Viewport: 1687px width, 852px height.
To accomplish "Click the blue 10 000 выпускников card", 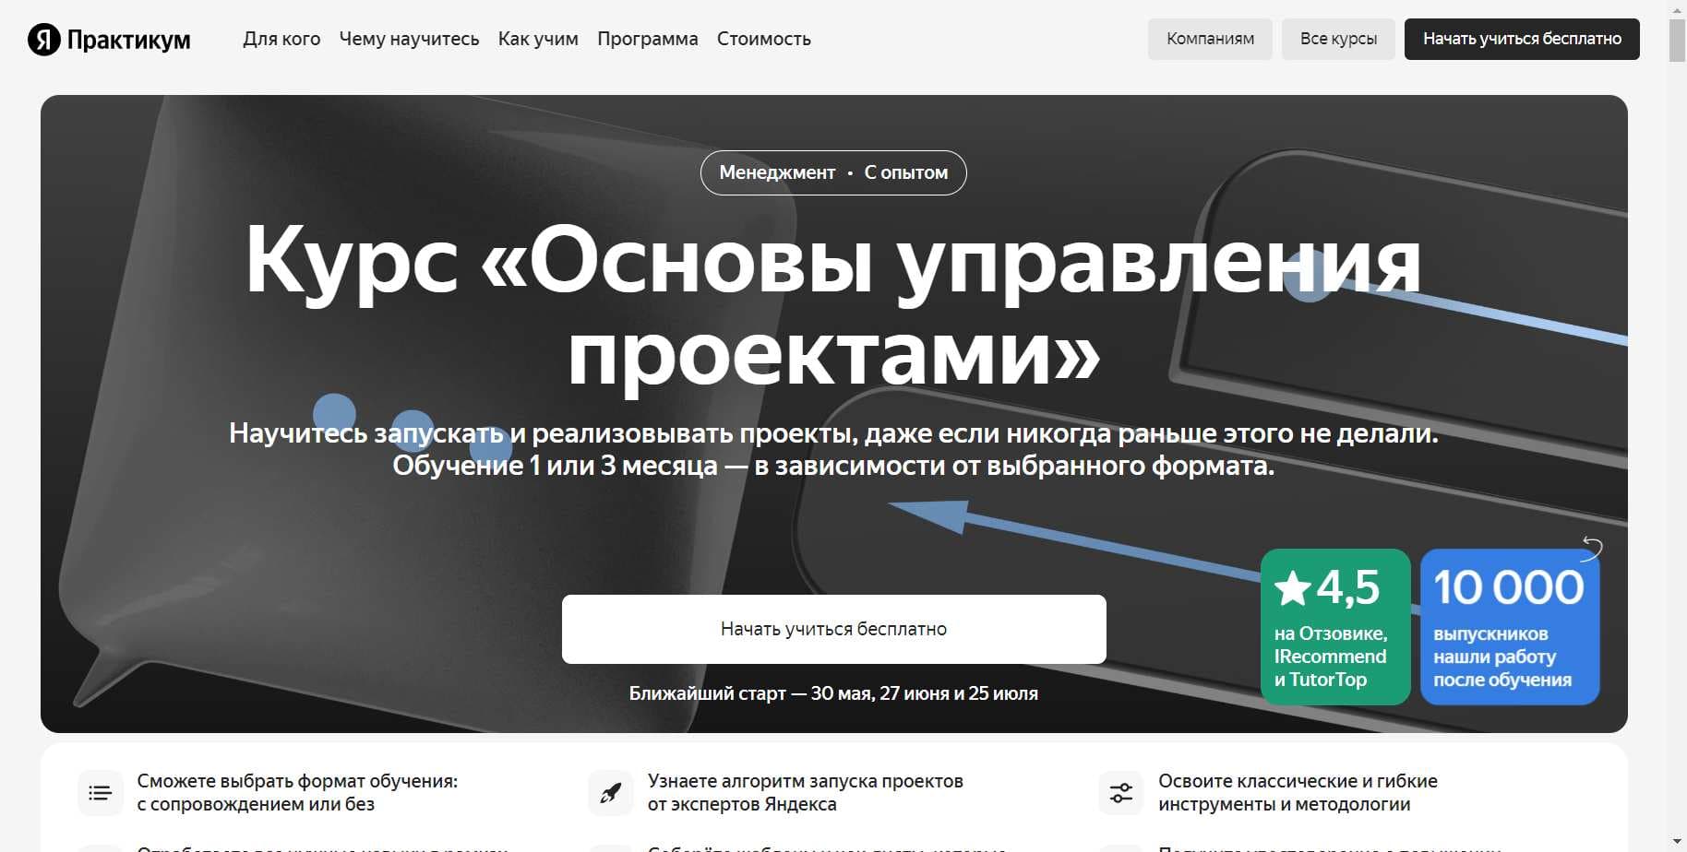I will [x=1509, y=627].
